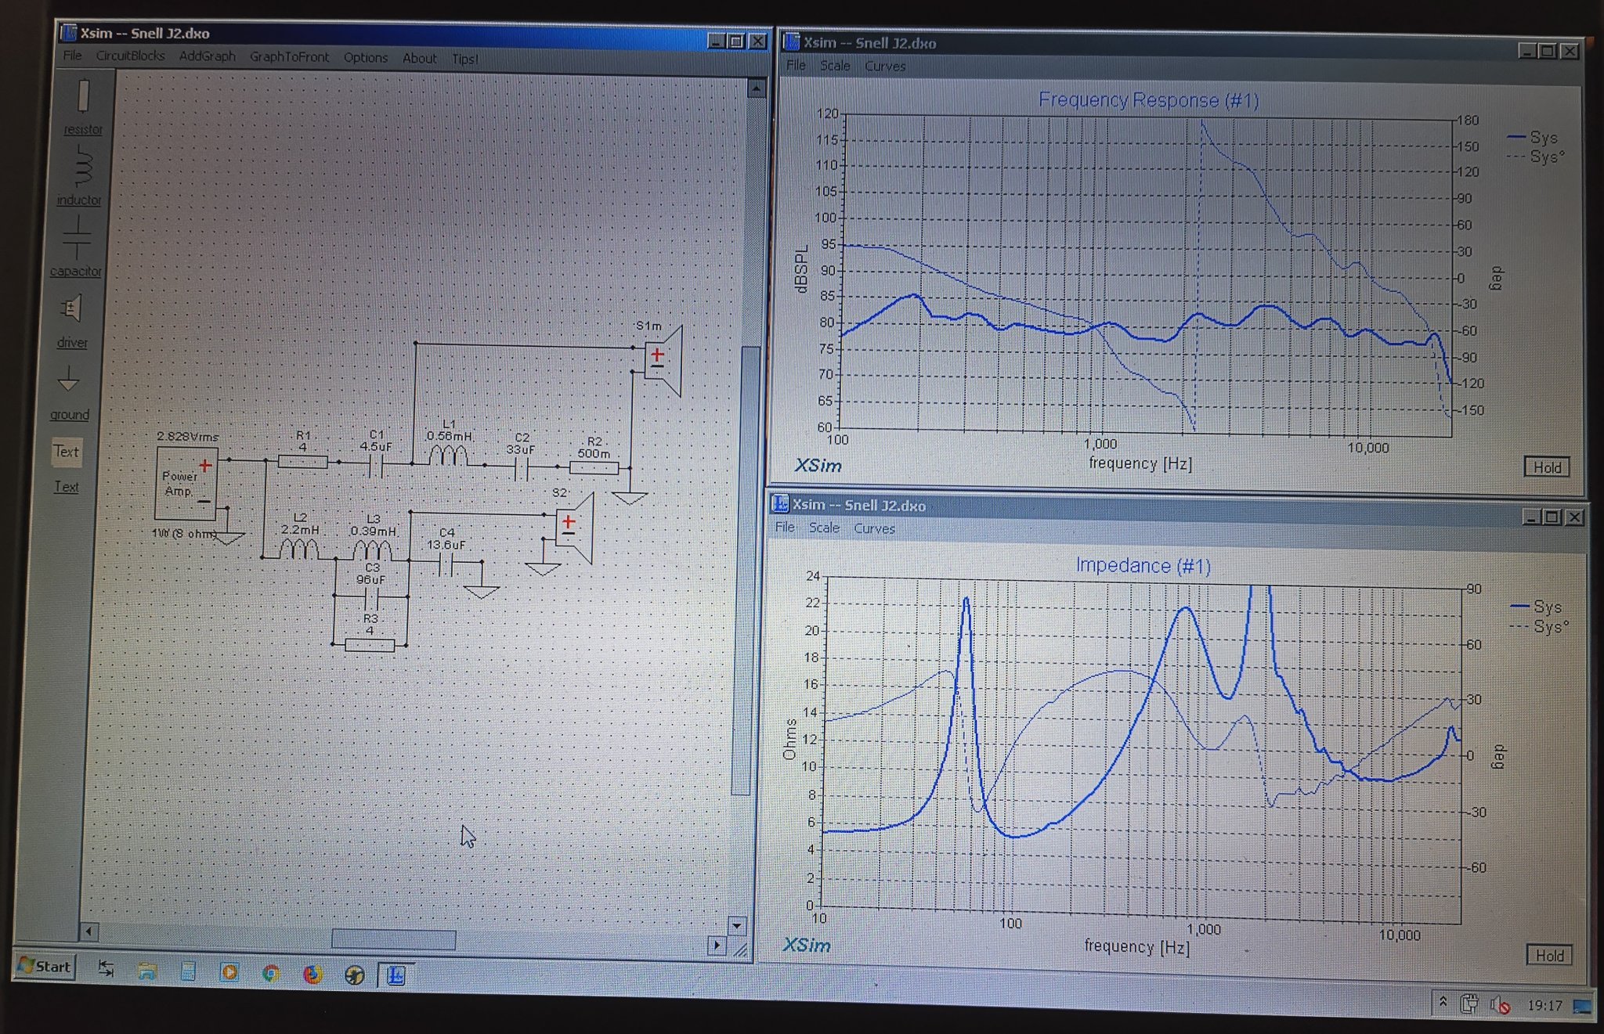Viewport: 1604px width, 1034px height.
Task: Open the GraphToFront menu
Action: pyautogui.click(x=289, y=57)
